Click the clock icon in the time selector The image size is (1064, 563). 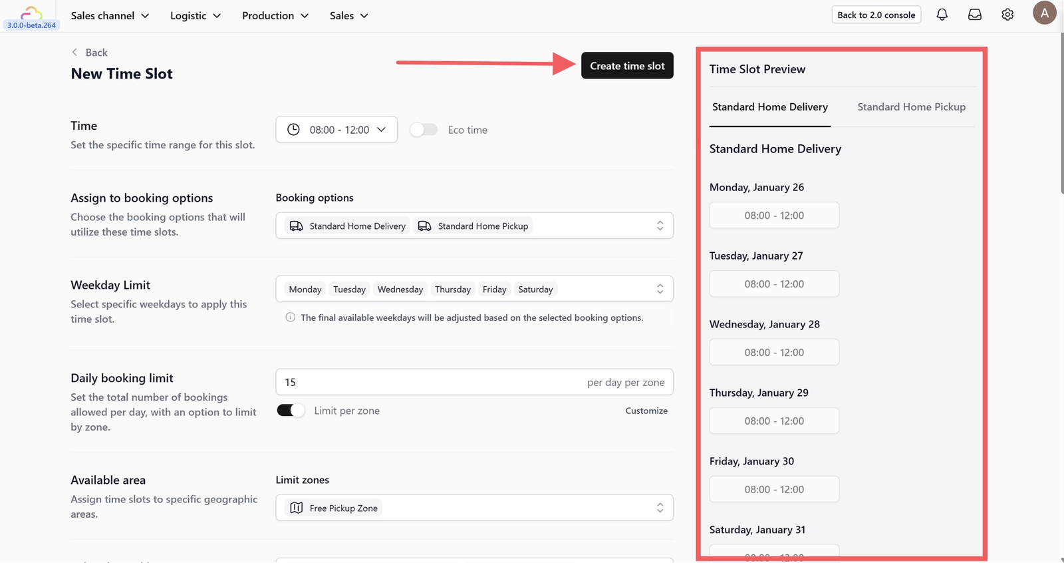tap(293, 130)
